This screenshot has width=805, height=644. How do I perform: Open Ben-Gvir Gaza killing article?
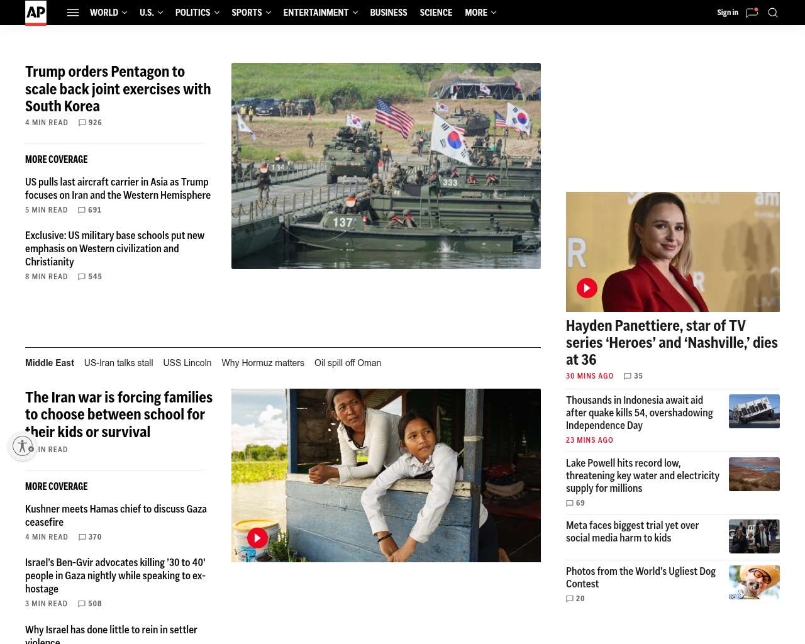[116, 575]
